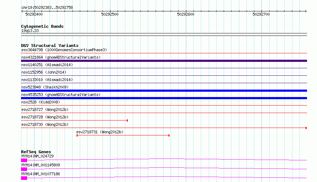Click the chr19:50292383..50292758 region label

[47, 7]
